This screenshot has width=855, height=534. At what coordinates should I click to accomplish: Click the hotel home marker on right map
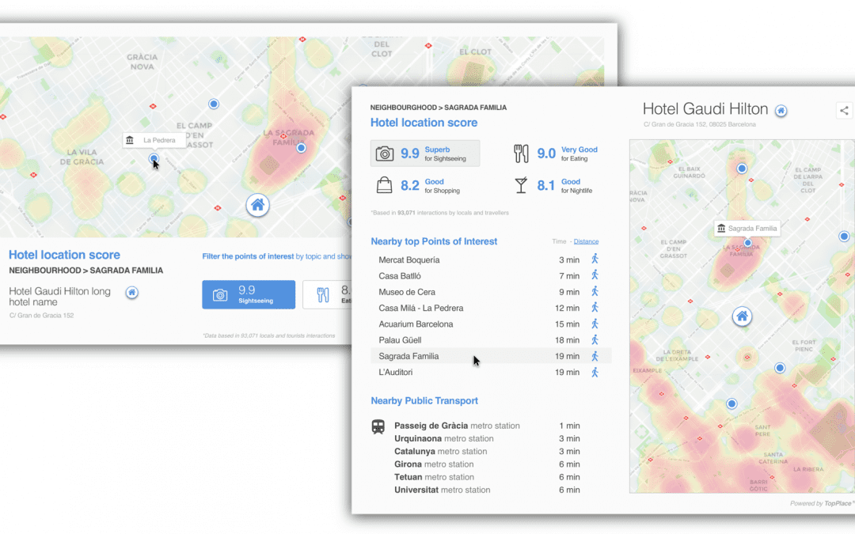[742, 316]
